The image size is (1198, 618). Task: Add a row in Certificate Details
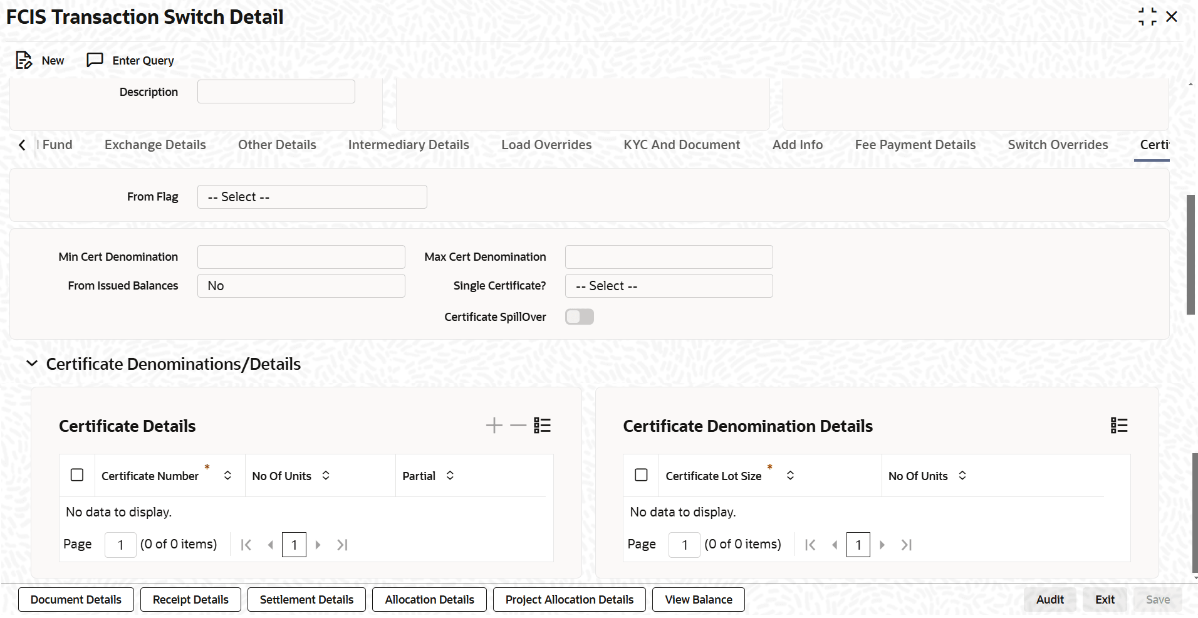(x=494, y=426)
